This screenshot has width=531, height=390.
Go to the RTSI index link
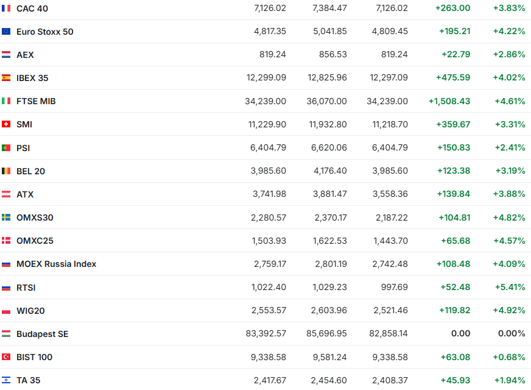[26, 288]
